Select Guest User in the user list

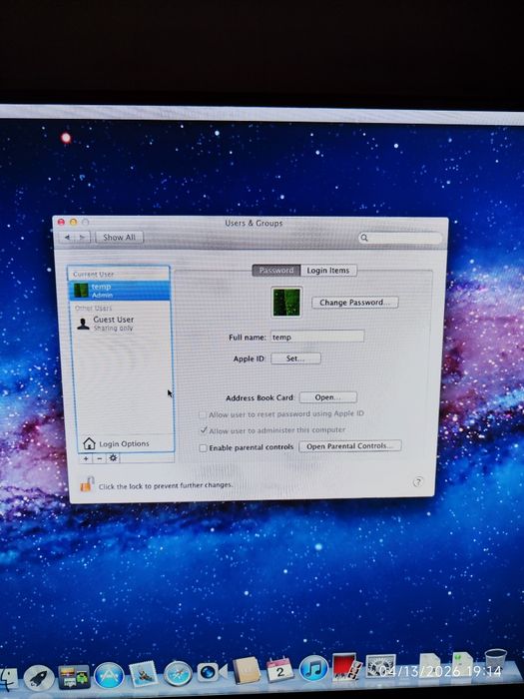121,324
